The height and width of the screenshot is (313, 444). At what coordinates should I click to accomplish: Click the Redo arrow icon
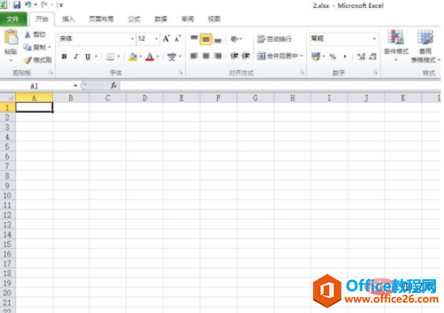point(44,5)
